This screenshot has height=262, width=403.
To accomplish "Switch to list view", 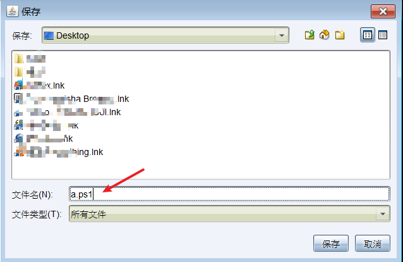I will pos(367,35).
